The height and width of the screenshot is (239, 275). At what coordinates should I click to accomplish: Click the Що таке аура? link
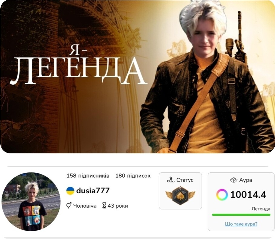click(x=241, y=224)
